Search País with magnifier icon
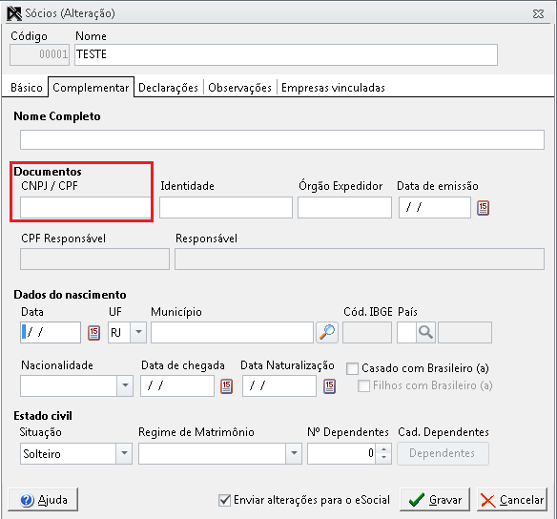 pos(425,333)
